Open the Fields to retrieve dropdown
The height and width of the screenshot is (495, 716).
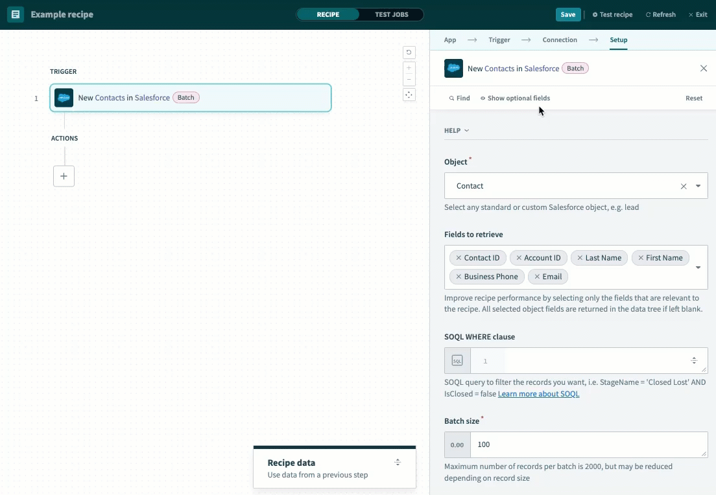698,267
